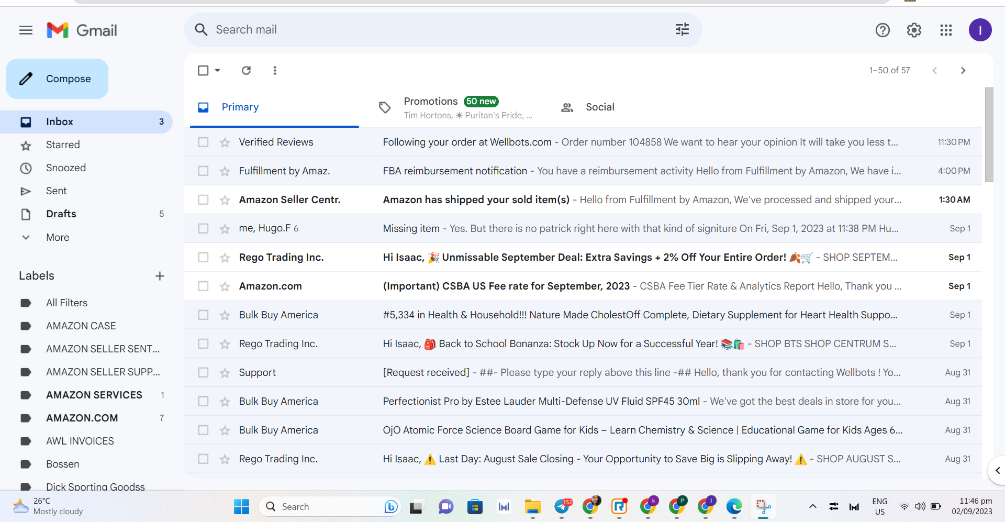Open the OjO Atomic Force email
Screen dimensions: 1005x522
tap(583, 430)
